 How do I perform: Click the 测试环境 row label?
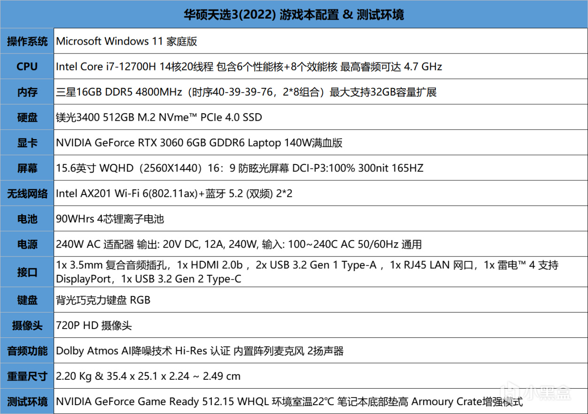(27, 401)
